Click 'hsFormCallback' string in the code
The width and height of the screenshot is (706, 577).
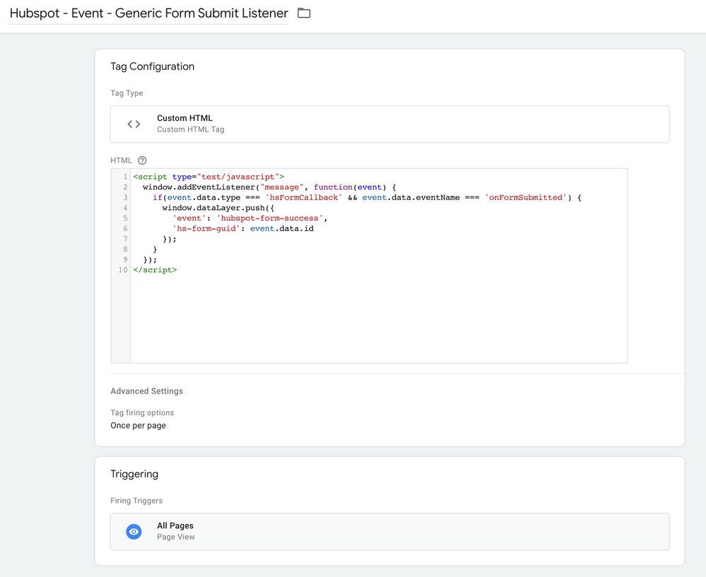point(303,197)
